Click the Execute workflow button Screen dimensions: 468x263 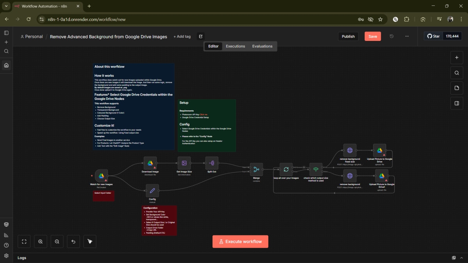tap(240, 242)
